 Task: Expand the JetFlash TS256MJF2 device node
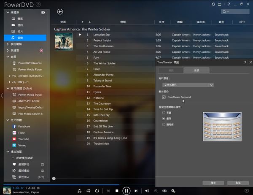9,76
